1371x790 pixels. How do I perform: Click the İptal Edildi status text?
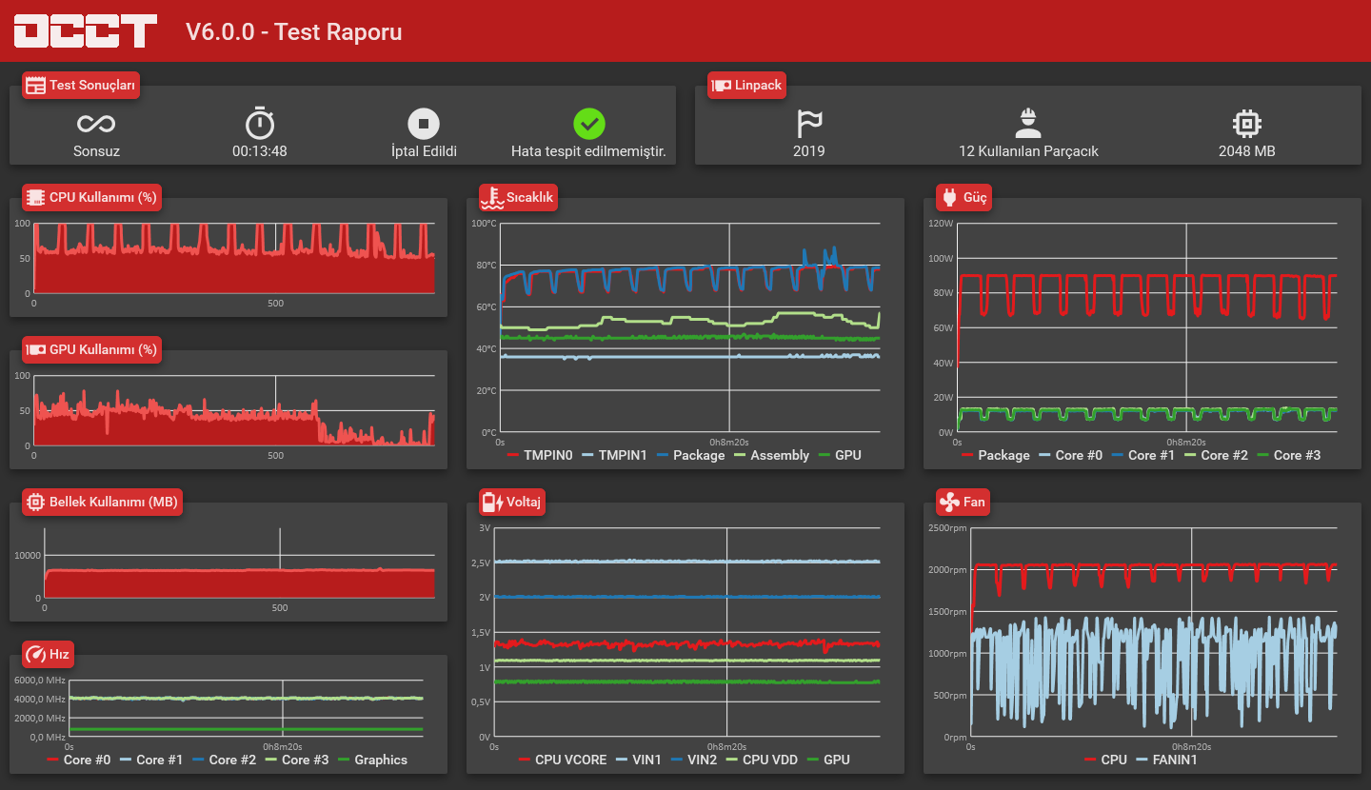424,151
